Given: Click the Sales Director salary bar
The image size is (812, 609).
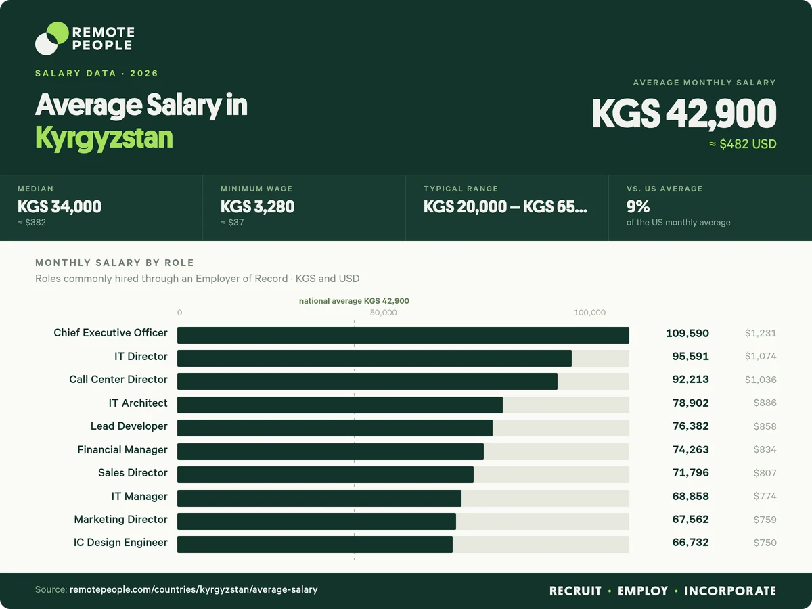Looking at the screenshot, I should pos(325,474).
